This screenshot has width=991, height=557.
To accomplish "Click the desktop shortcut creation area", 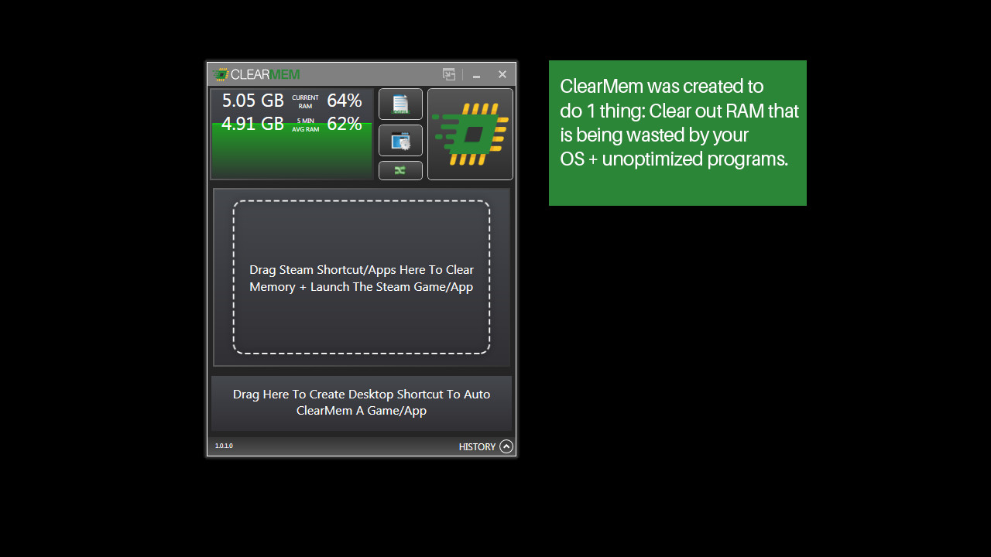I will coord(361,402).
